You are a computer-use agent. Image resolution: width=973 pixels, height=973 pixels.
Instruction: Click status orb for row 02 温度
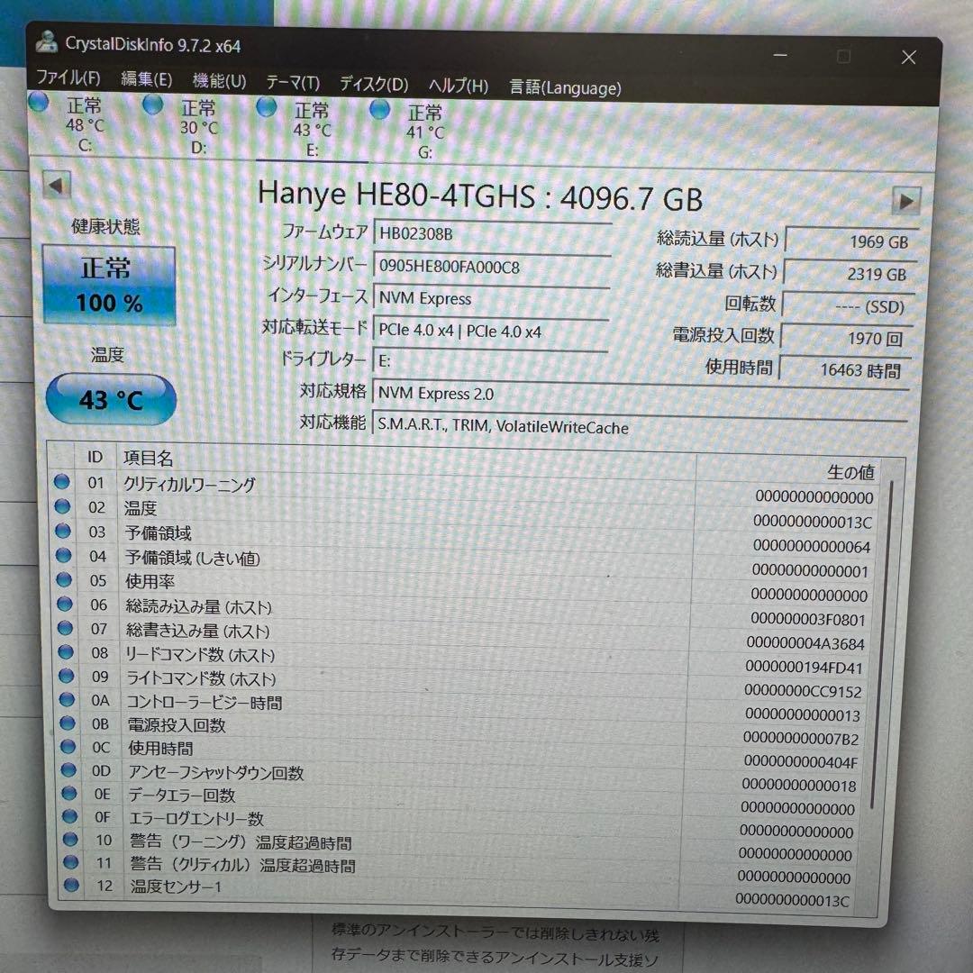point(63,506)
